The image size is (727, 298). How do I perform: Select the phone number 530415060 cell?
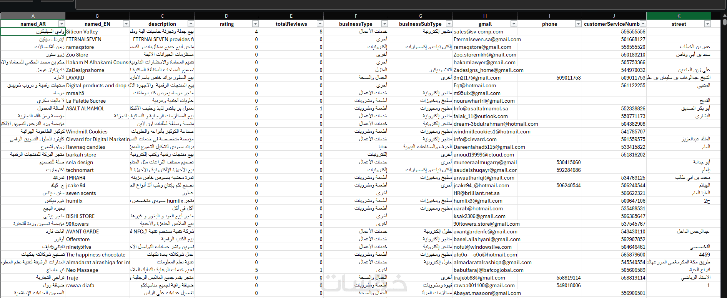coord(550,162)
